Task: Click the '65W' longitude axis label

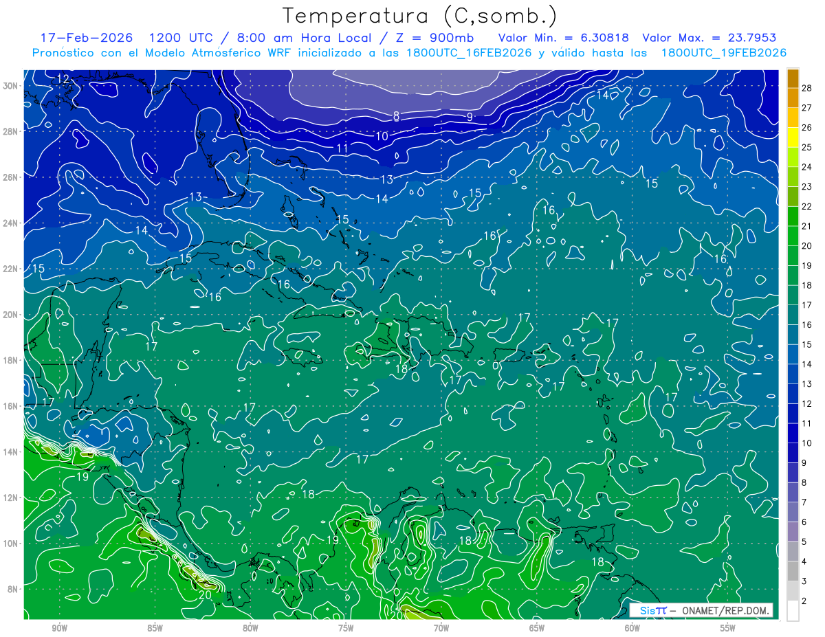Action: [537, 628]
